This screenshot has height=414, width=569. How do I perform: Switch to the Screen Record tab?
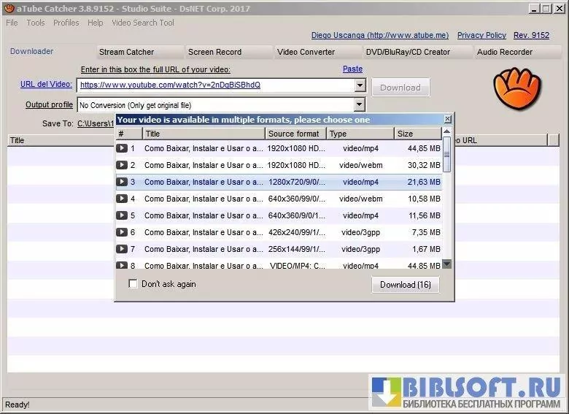[214, 52]
